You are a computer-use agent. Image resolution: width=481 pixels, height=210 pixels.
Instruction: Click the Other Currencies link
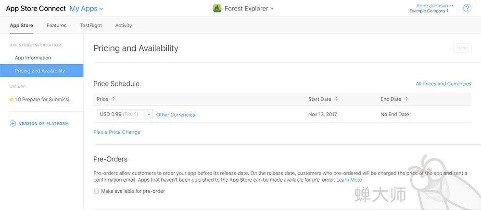pyautogui.click(x=176, y=115)
